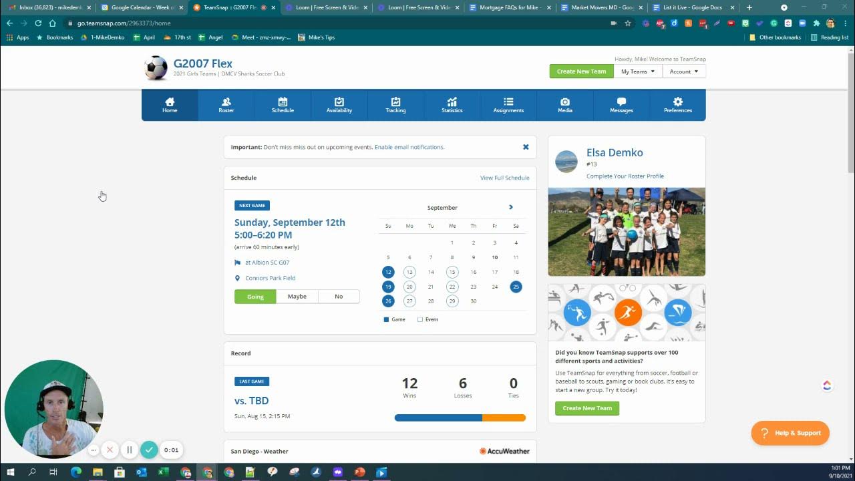Switch to Mortgage FAQs for Mike tab
Viewport: 855px width, 481px height.
tap(510, 7)
